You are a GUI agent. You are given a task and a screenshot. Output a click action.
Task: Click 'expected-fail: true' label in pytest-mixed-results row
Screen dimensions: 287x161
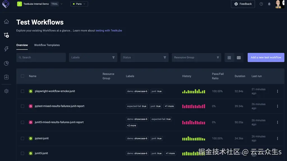point(137,106)
